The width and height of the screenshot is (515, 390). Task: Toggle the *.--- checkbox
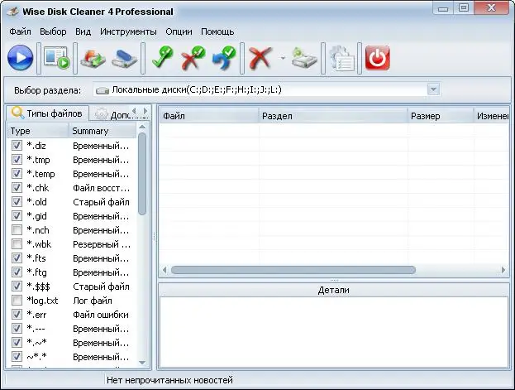(17, 329)
